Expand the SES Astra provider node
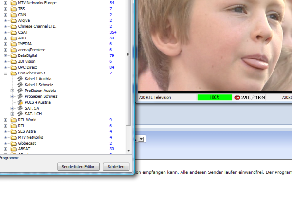292x219 pixels. (5, 132)
